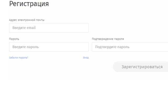Select the 'Подтвердите пароль' confirmation field
The width and height of the screenshot is (168, 112).
pos(130,47)
